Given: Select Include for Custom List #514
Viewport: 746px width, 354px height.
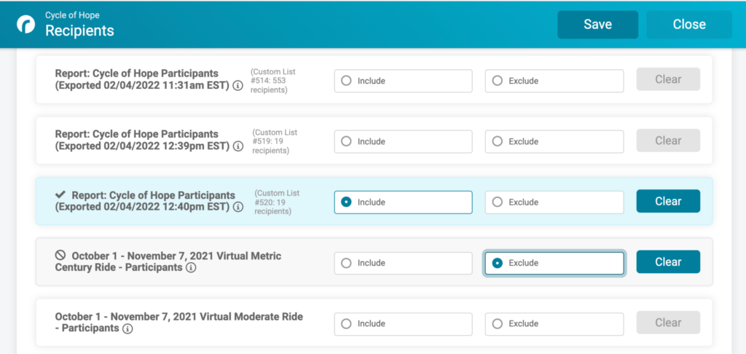Looking at the screenshot, I should pyautogui.click(x=403, y=81).
